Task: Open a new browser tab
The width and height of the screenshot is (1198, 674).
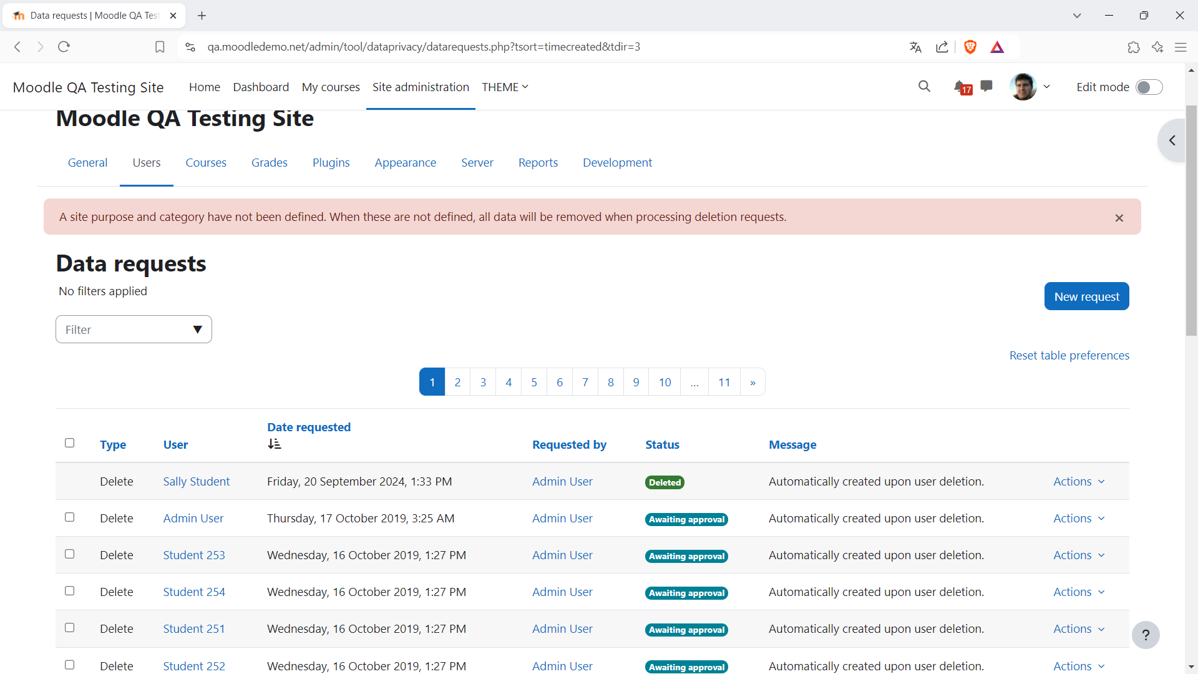Action: click(202, 16)
